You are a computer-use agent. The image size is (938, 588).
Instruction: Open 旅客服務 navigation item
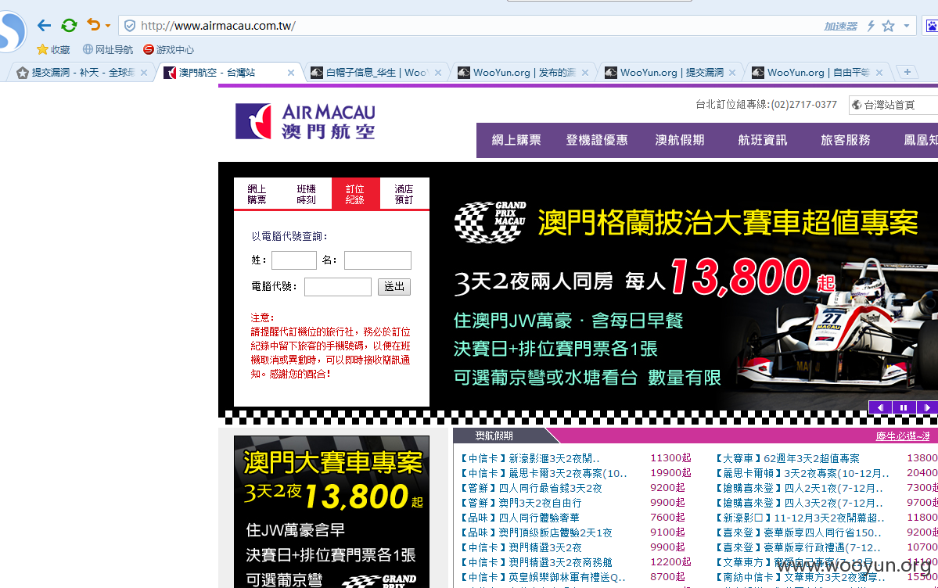845,140
